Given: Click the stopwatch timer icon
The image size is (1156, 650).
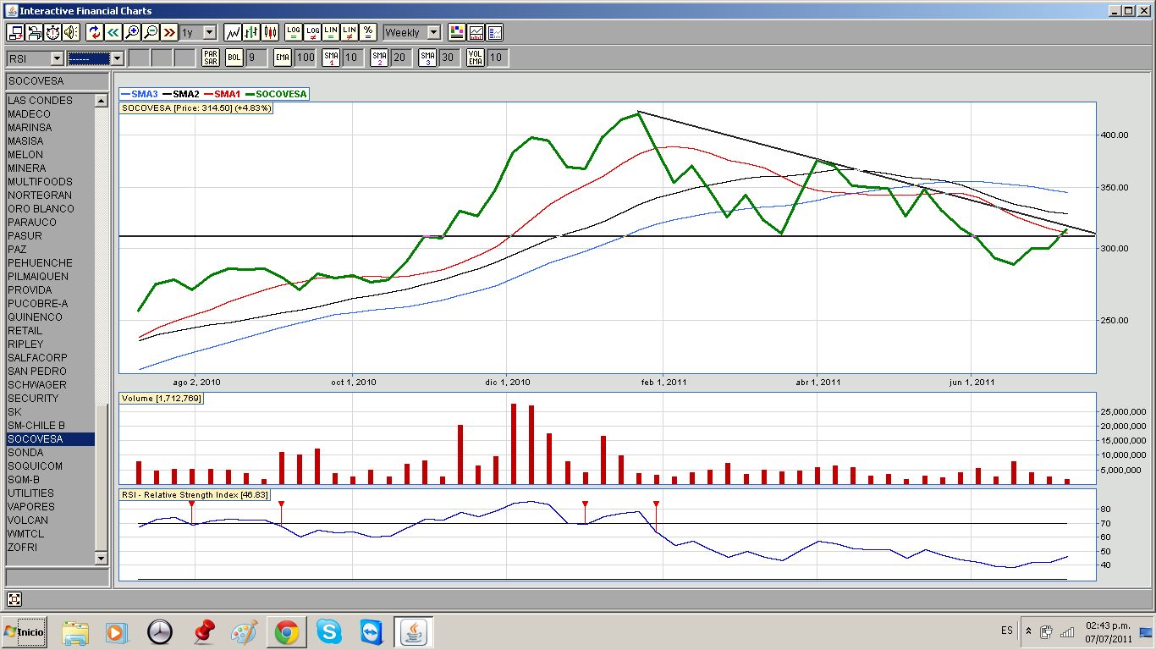Looking at the screenshot, I should coord(52,32).
